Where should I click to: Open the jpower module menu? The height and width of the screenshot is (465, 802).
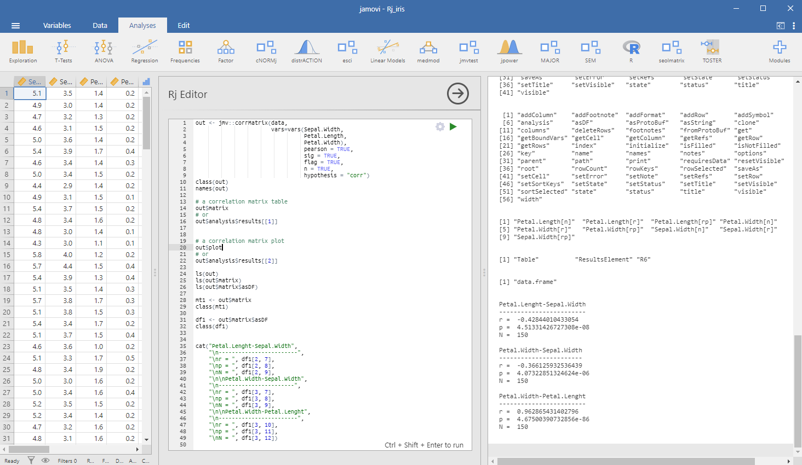(x=509, y=51)
